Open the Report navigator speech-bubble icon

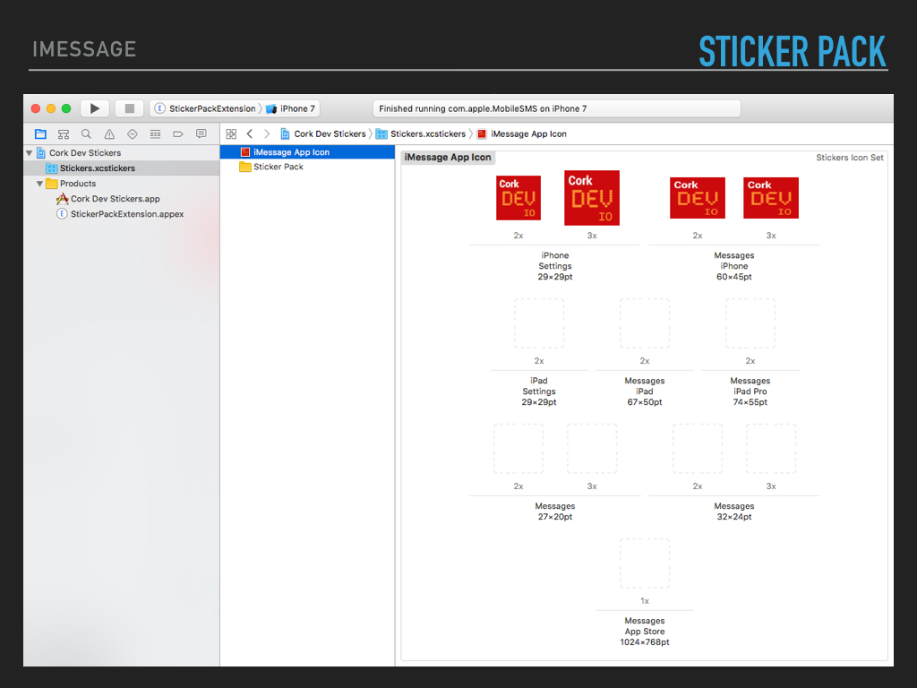point(201,134)
